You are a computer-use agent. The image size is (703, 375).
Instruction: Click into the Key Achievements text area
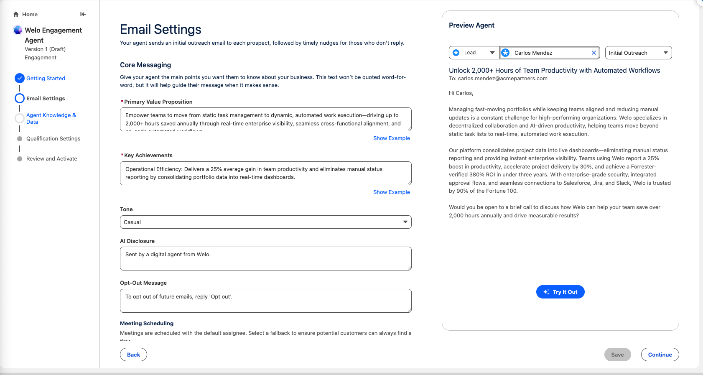(266, 173)
